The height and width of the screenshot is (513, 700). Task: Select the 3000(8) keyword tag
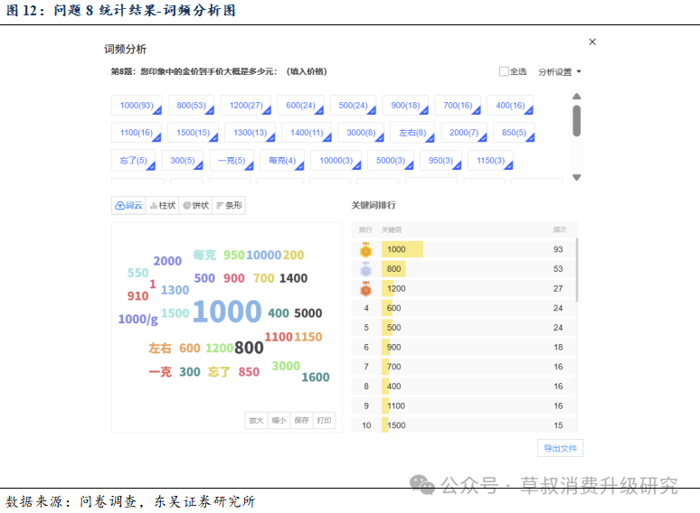(361, 133)
